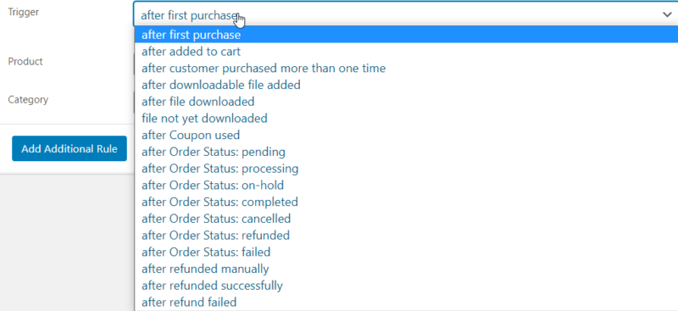Choose 'after Order Status: processing'
Image resolution: width=678 pixels, height=311 pixels.
coord(406,169)
